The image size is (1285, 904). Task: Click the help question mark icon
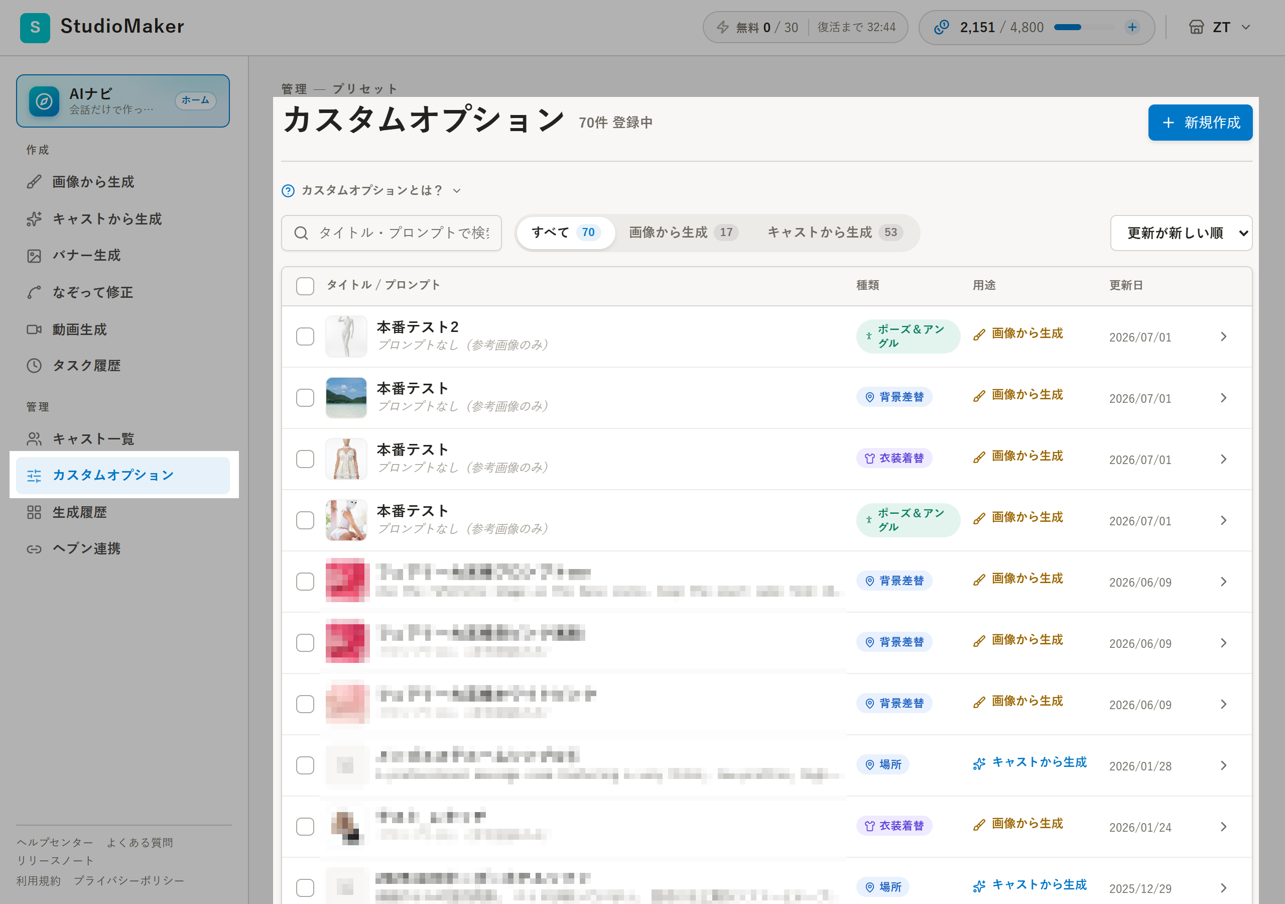pyautogui.click(x=288, y=191)
